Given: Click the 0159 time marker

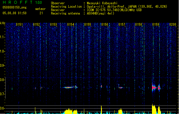Looking at the screenshot, I should point(156,25).
